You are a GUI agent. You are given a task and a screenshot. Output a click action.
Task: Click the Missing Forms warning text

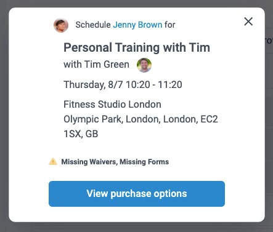144,162
